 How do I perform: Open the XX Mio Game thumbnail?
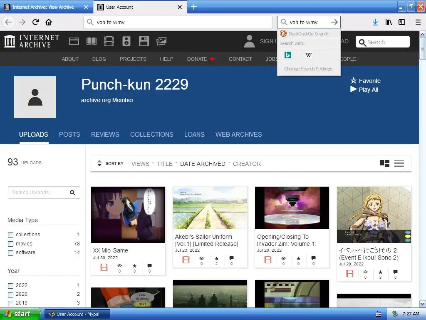tap(128, 215)
